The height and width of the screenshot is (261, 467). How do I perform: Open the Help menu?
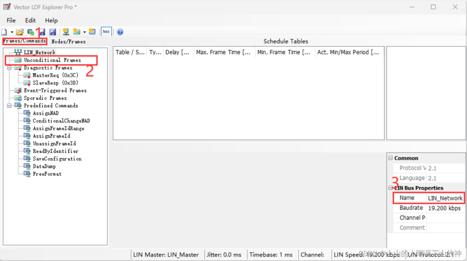[x=51, y=20]
